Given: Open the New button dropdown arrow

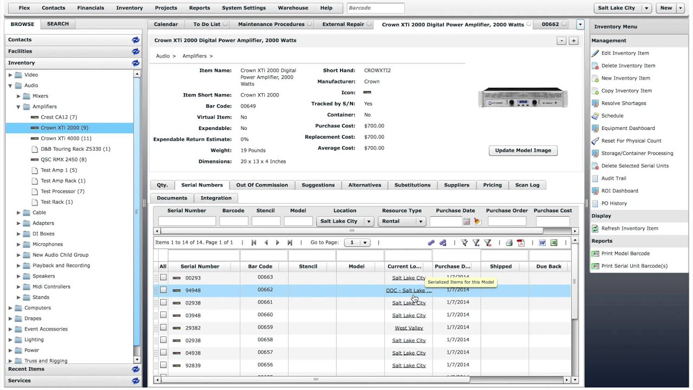Looking at the screenshot, I should (681, 8).
